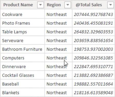Click the Baseball product cell
This screenshot has height=97, width=115.
click(22, 84)
